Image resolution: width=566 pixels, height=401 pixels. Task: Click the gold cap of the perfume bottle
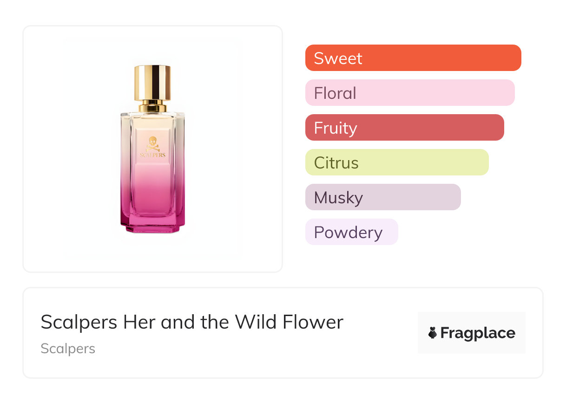[x=152, y=83]
